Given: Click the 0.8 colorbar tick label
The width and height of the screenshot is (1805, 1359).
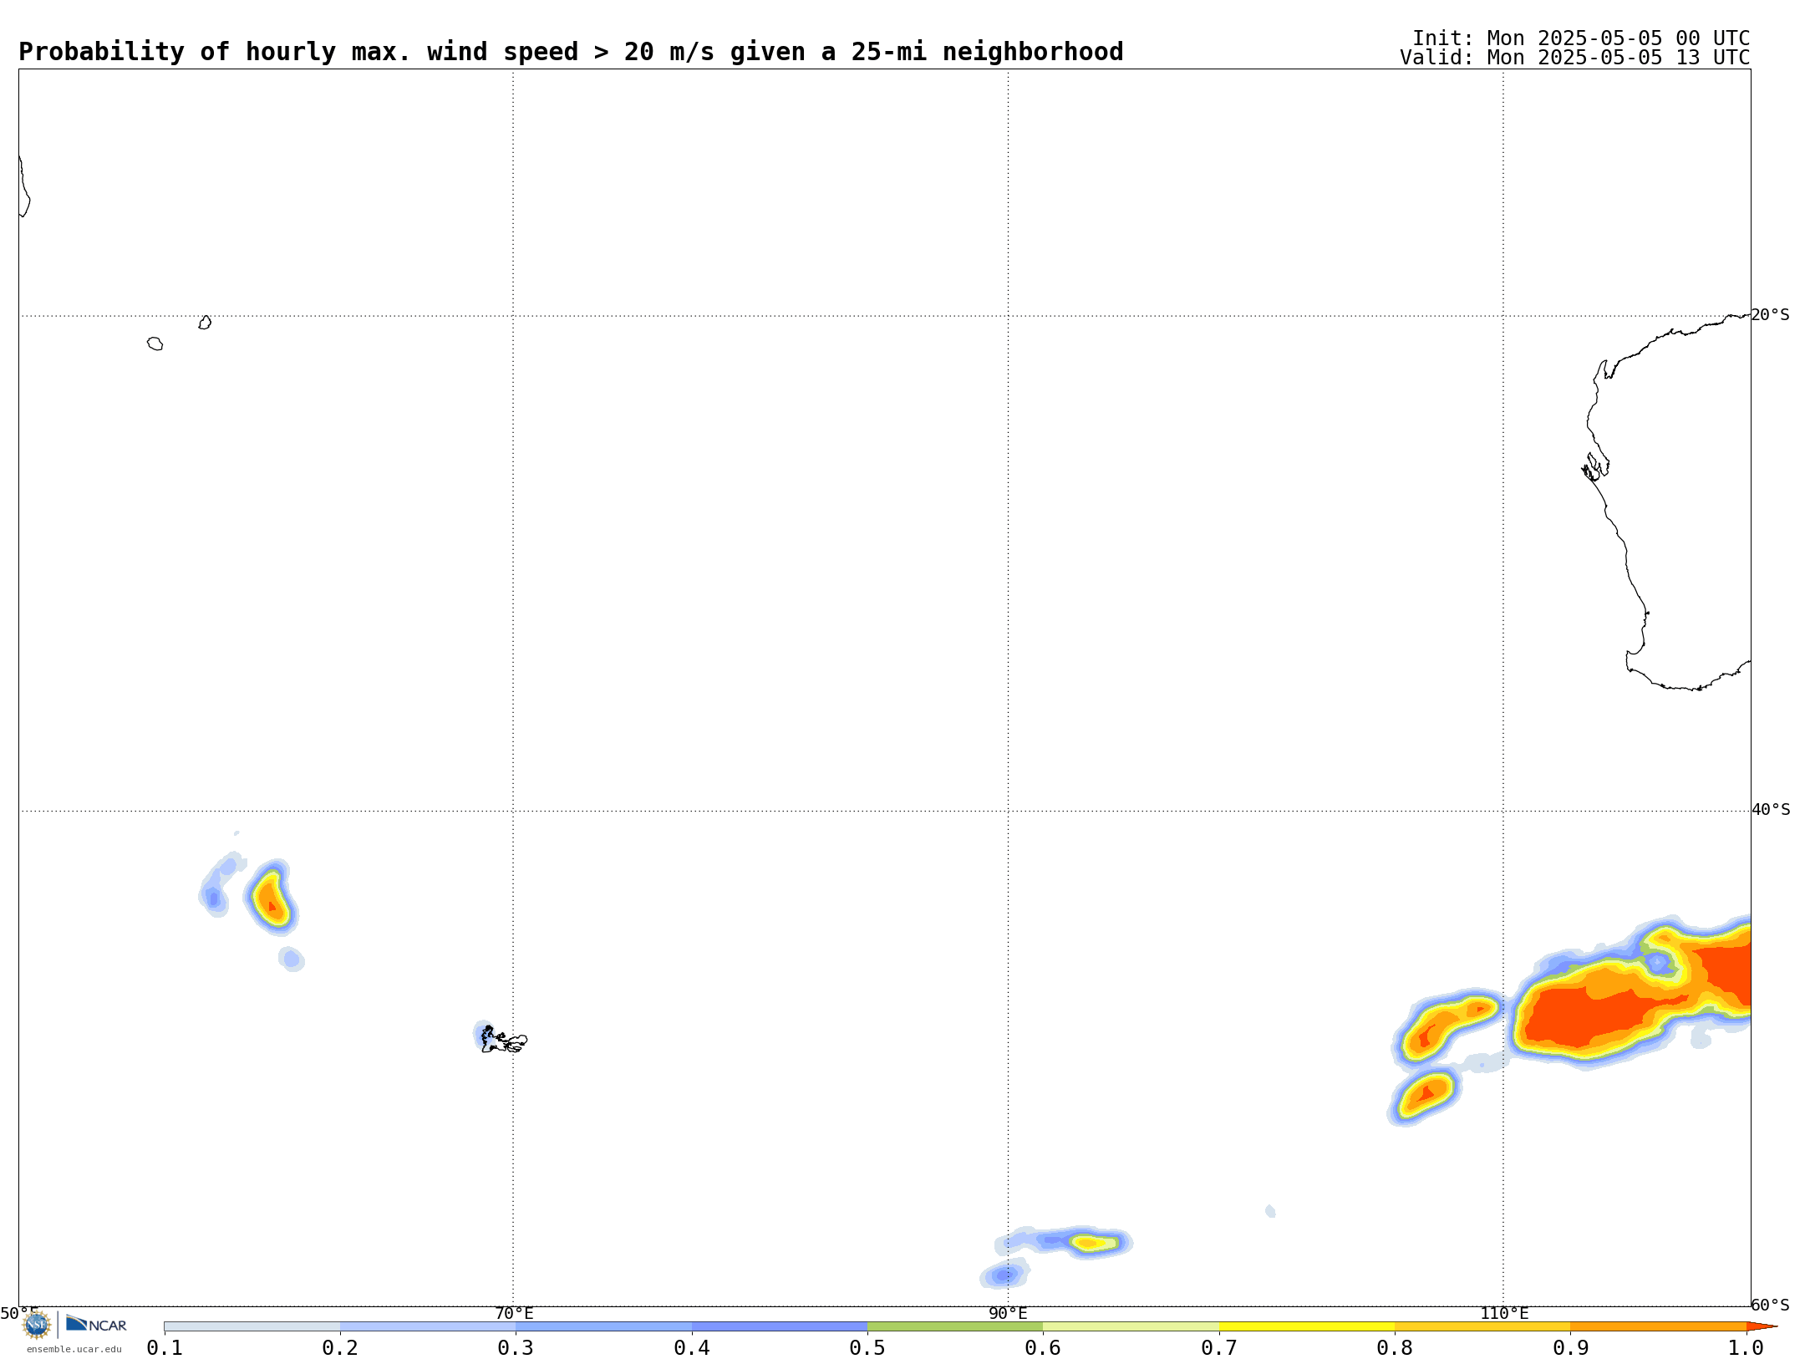Looking at the screenshot, I should pyautogui.click(x=1395, y=1348).
